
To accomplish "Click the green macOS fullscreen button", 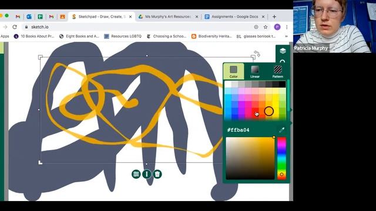I will click(x=6, y=16).
